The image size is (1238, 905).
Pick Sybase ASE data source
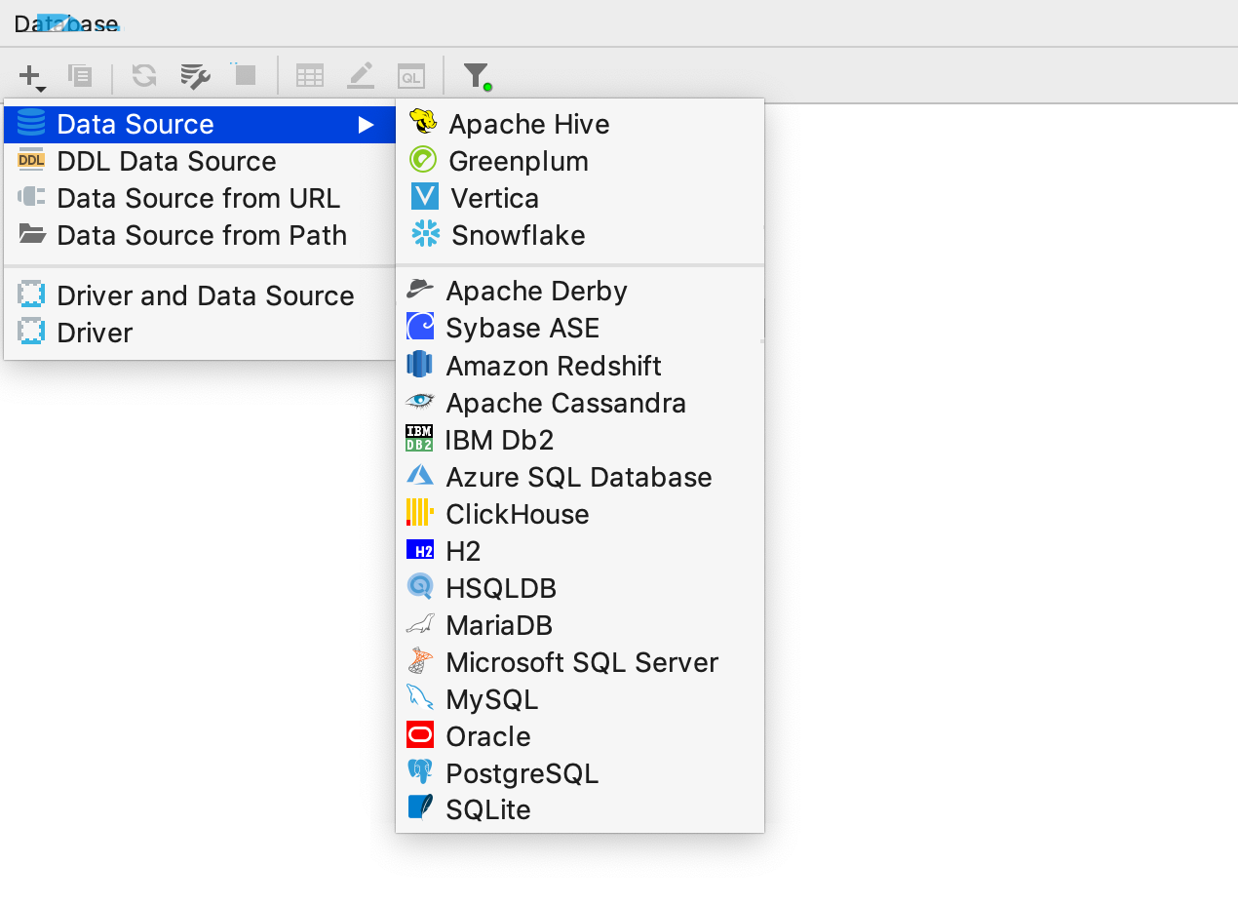(x=580, y=328)
